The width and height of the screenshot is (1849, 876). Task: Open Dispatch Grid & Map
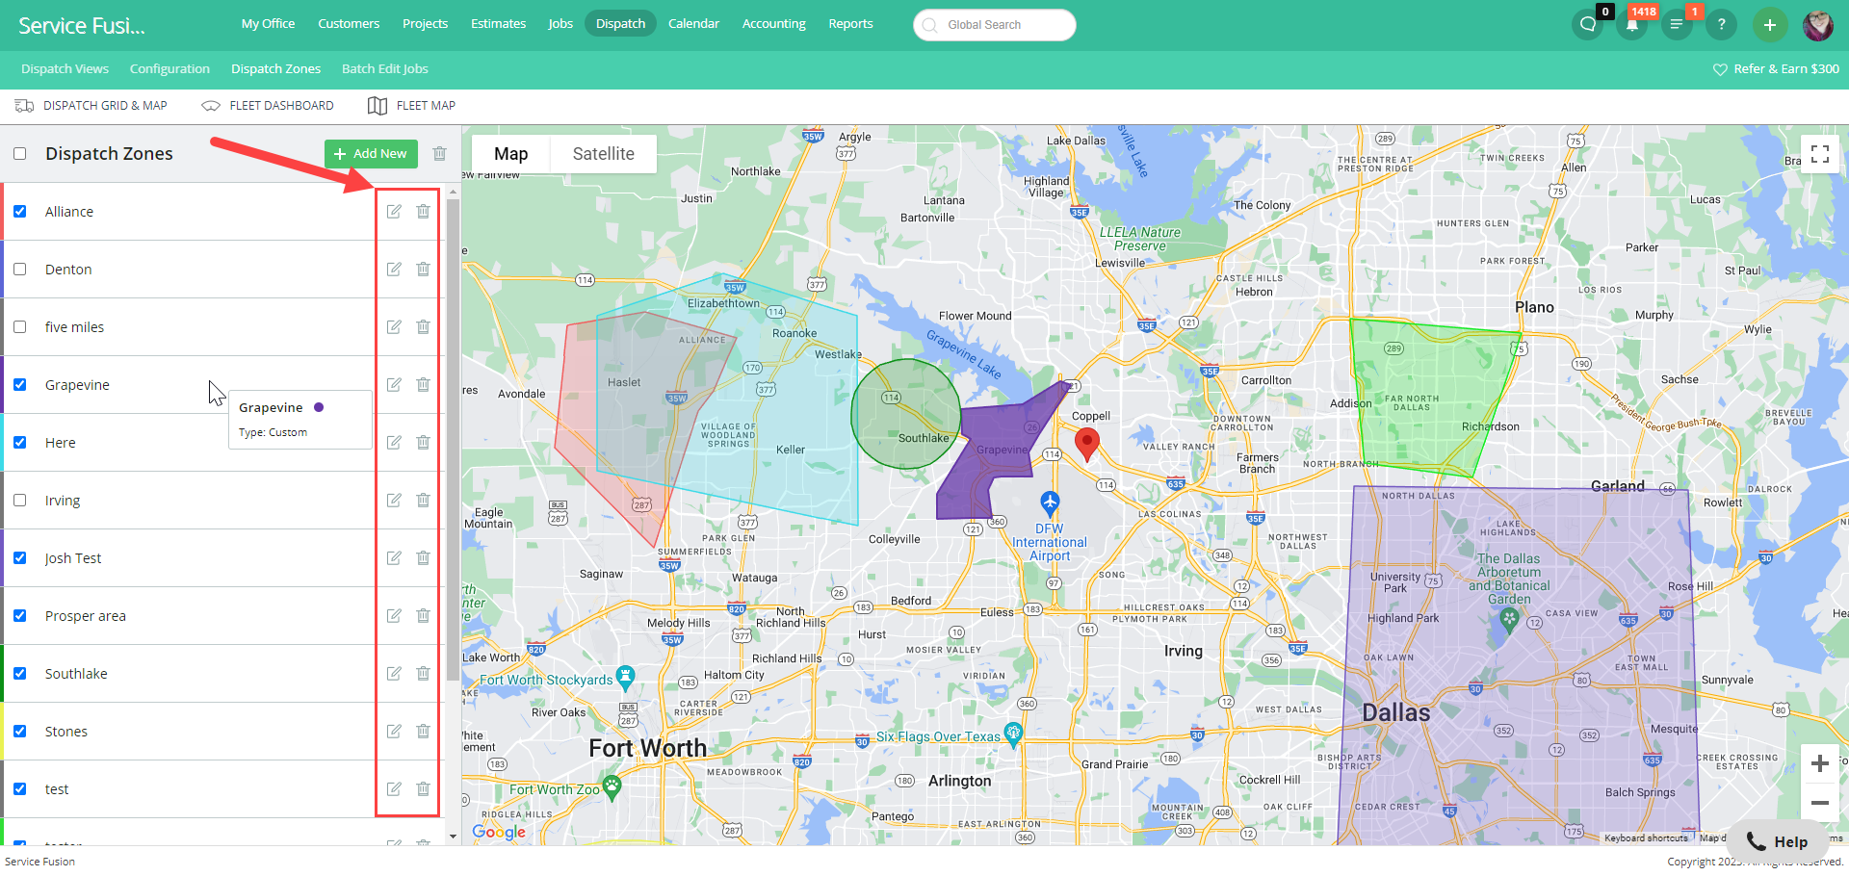click(x=91, y=106)
